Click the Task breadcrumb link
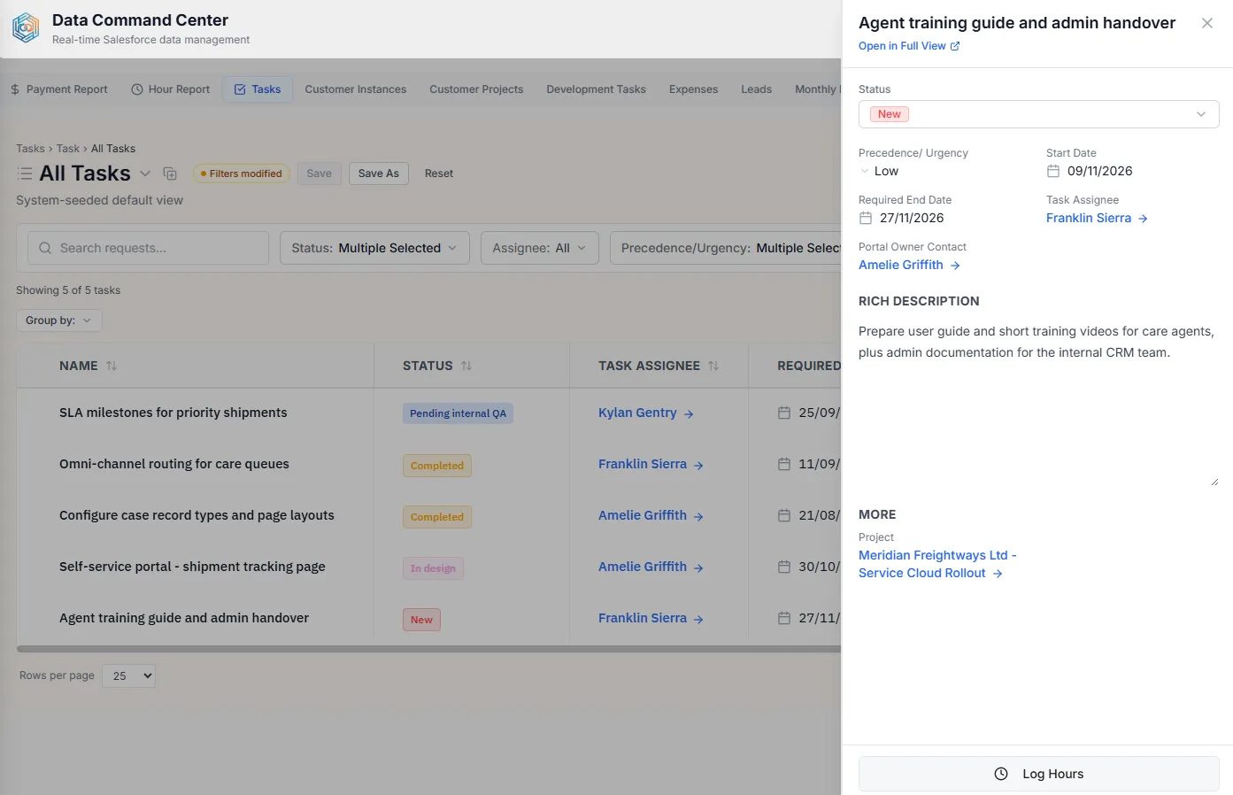1233x795 pixels. pyautogui.click(x=68, y=149)
